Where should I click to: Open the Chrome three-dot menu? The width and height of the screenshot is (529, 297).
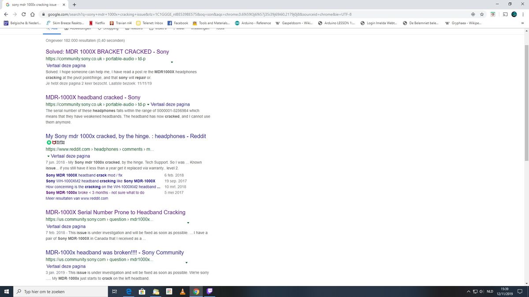click(523, 14)
